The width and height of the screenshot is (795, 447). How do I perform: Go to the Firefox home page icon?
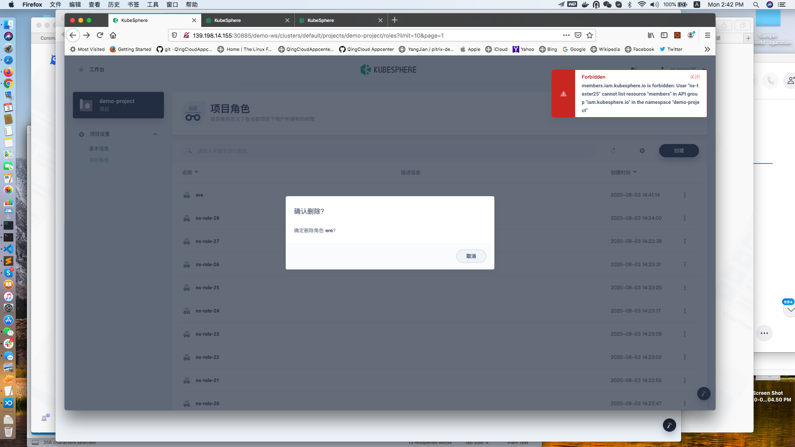113,35
